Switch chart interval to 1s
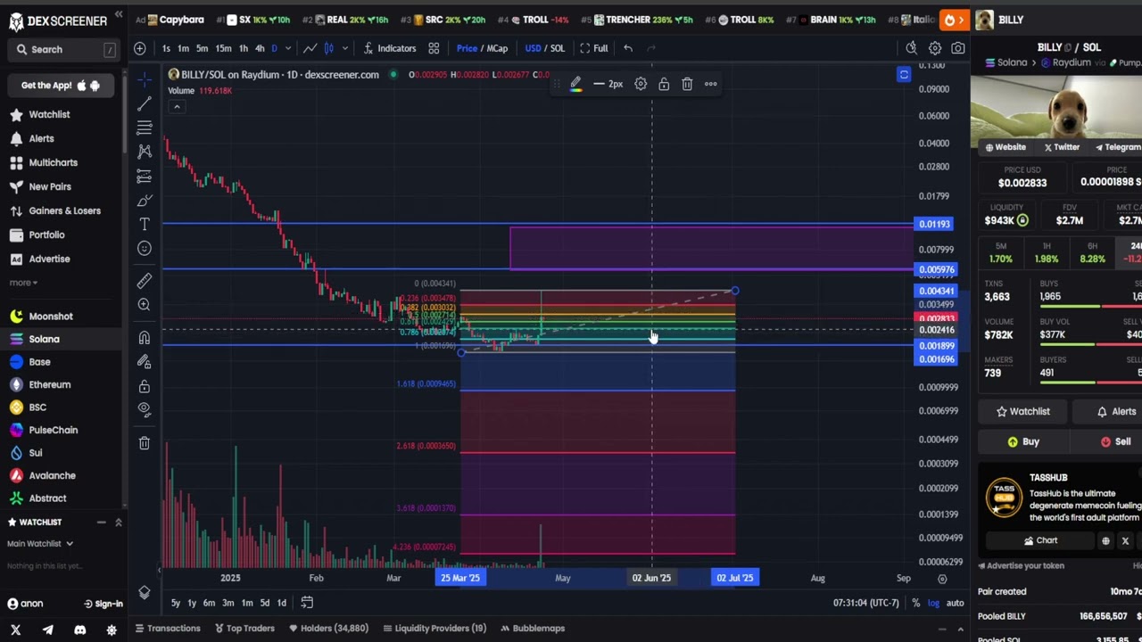 [x=166, y=48]
